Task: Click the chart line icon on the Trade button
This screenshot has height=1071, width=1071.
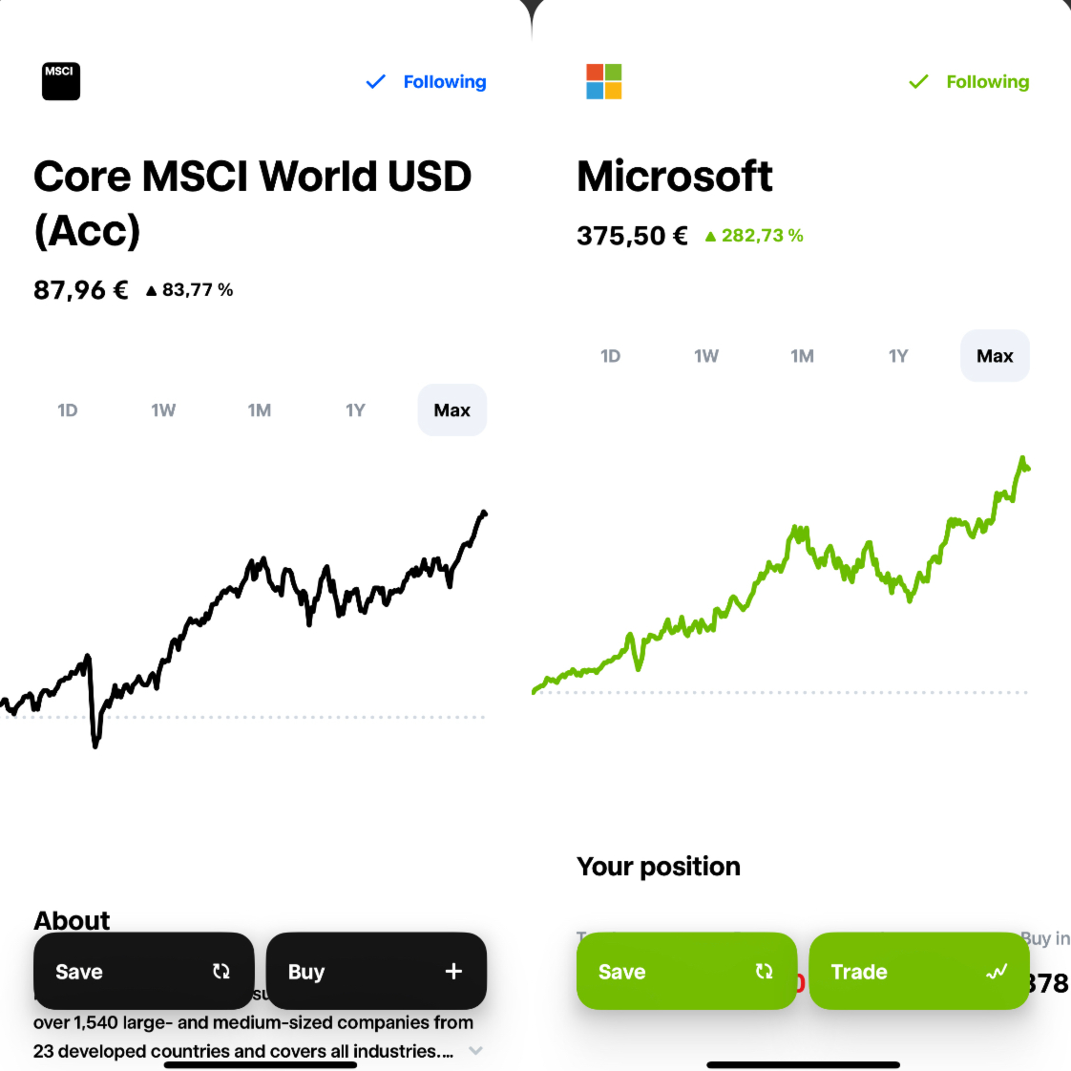Action: pyautogui.click(x=996, y=971)
